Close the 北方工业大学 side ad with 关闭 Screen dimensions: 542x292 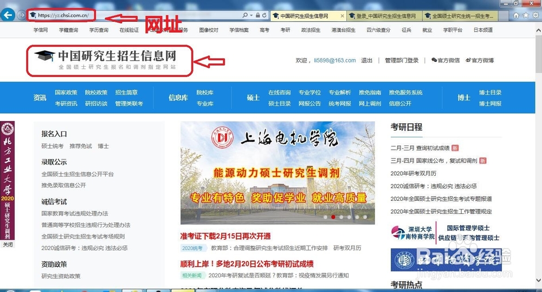tap(8, 245)
